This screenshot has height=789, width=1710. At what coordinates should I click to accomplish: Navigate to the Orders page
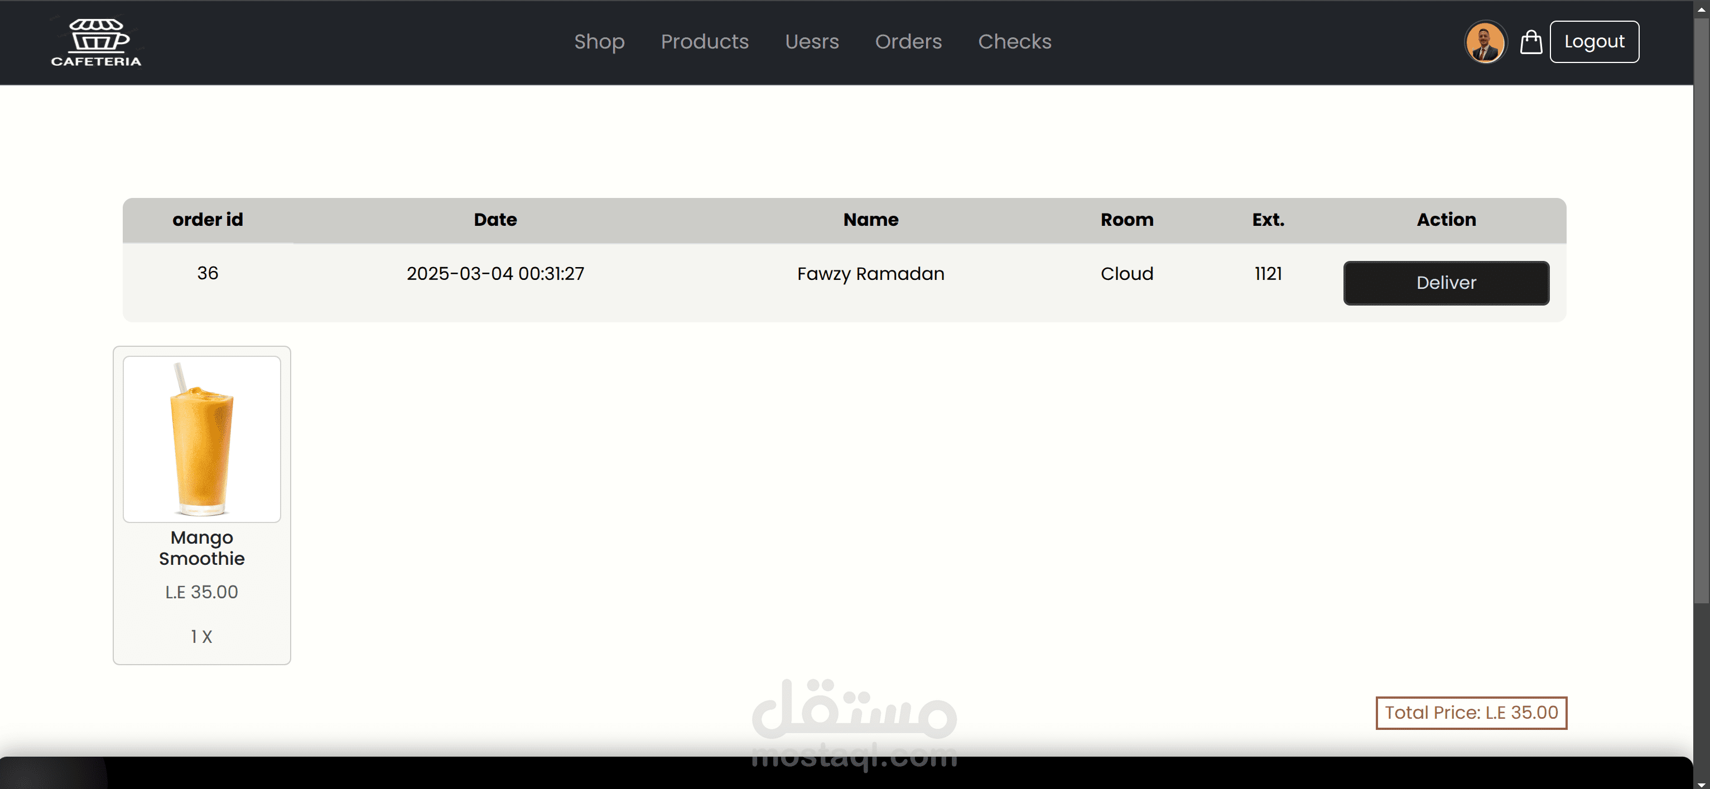click(908, 42)
